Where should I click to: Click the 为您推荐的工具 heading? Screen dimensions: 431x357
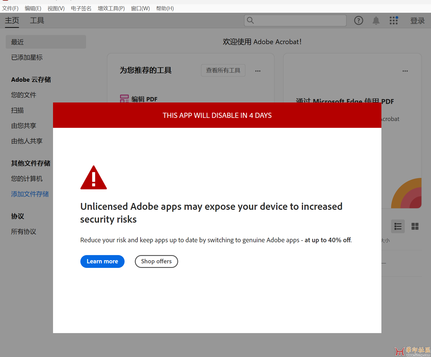click(x=146, y=70)
